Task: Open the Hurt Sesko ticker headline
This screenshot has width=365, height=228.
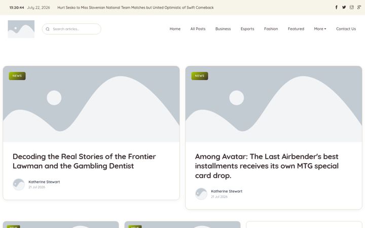Action: pyautogui.click(x=135, y=8)
